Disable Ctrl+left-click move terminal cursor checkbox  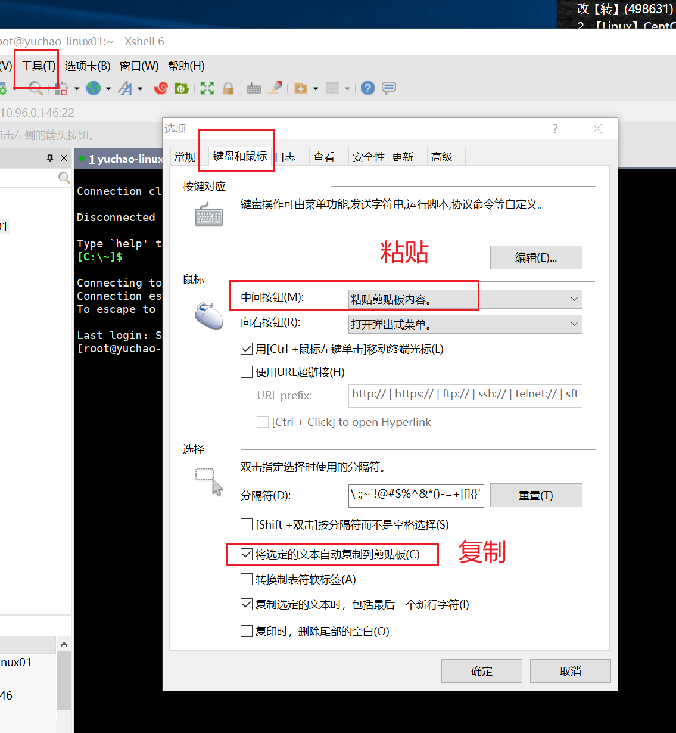247,349
